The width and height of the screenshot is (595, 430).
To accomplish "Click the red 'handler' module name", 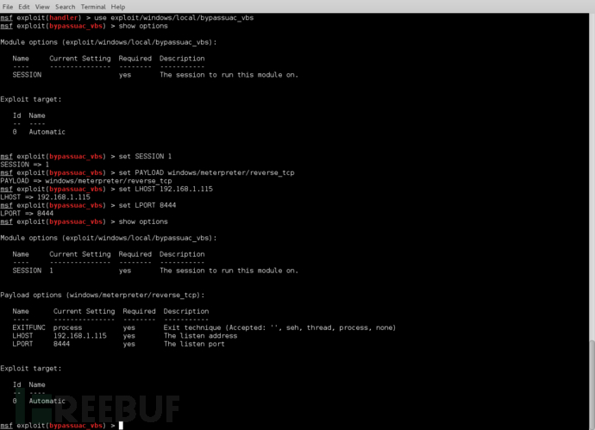I will (x=64, y=18).
